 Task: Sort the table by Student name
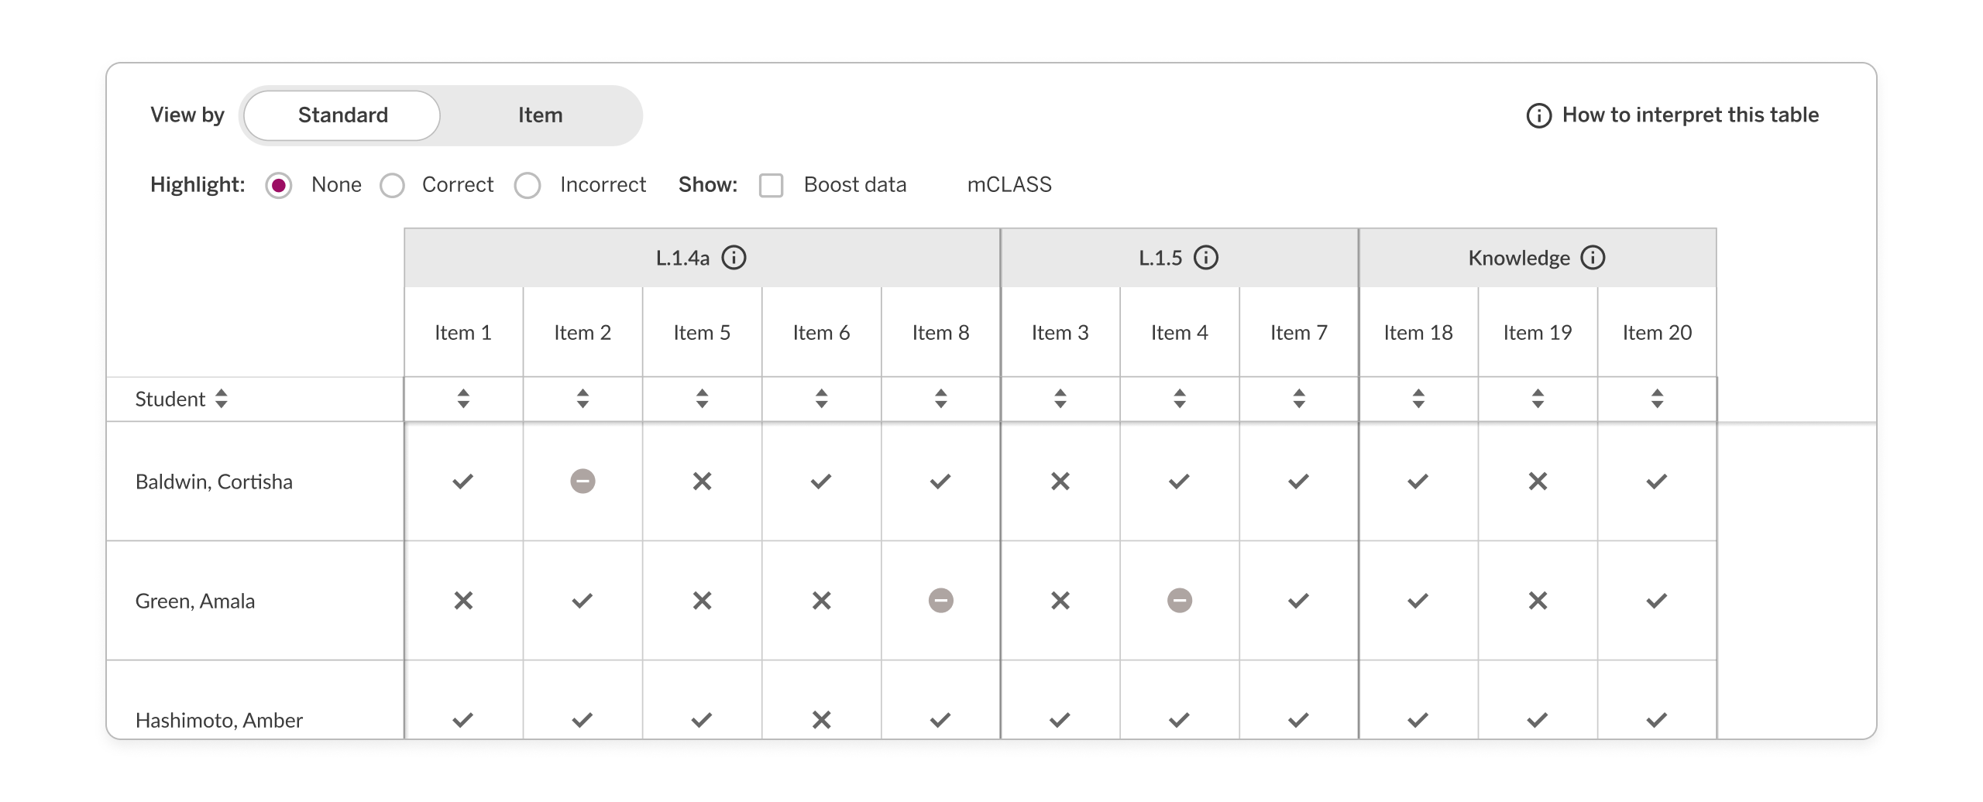(222, 399)
